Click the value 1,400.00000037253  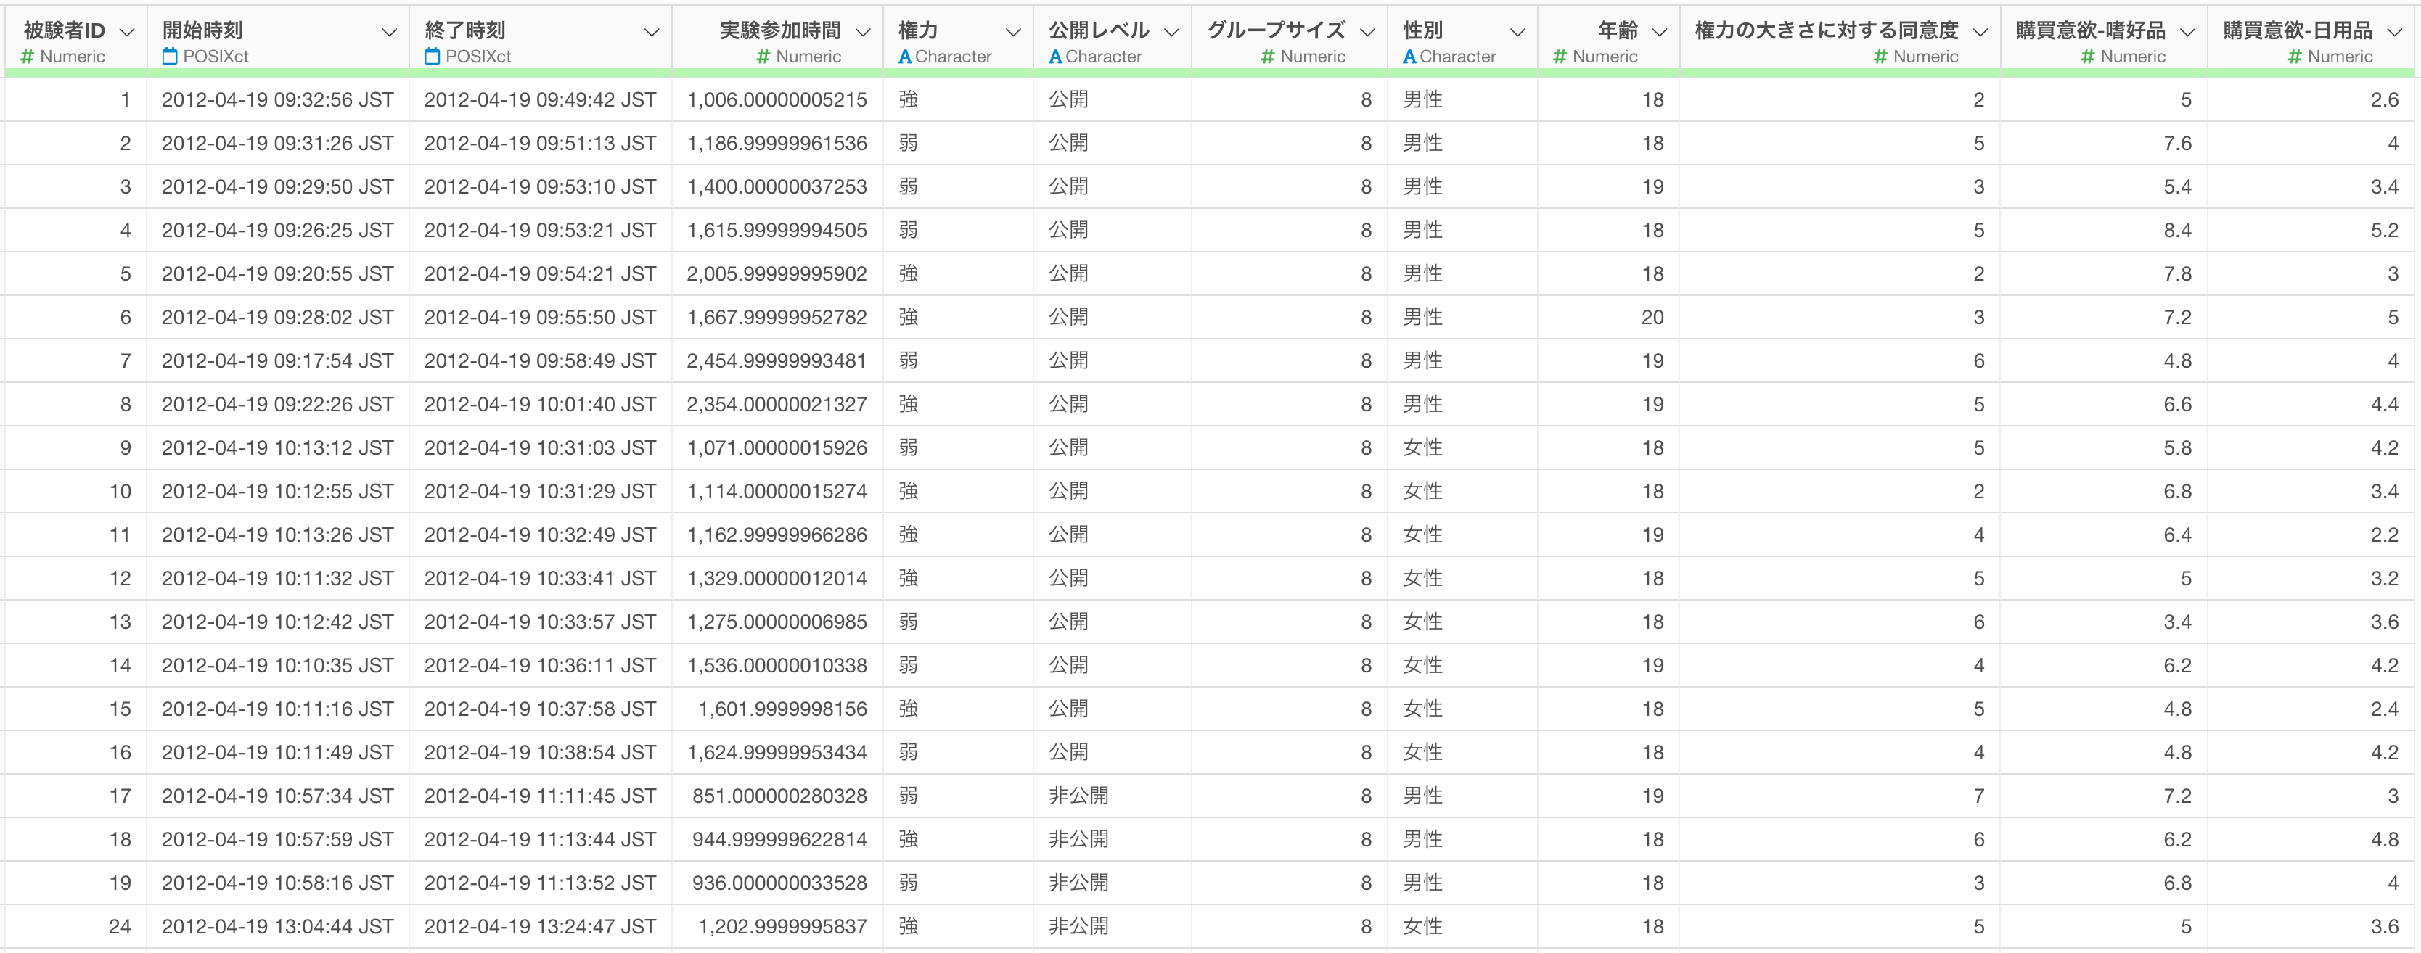[x=777, y=187]
